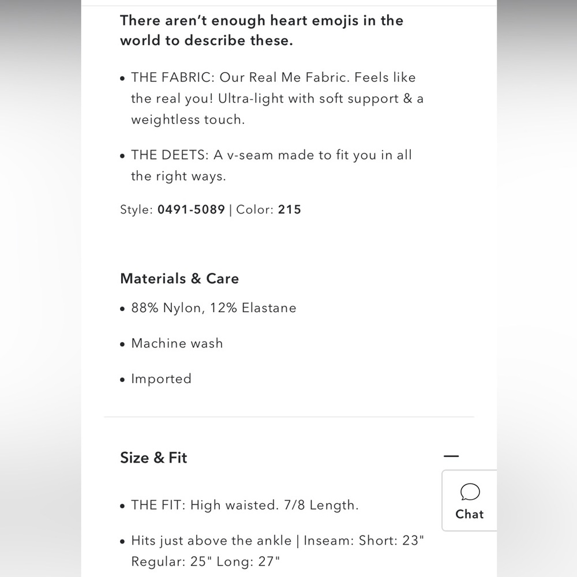Click the Regular: 25" Long: 27" inseam line
This screenshot has width=577, height=577.
point(205,561)
